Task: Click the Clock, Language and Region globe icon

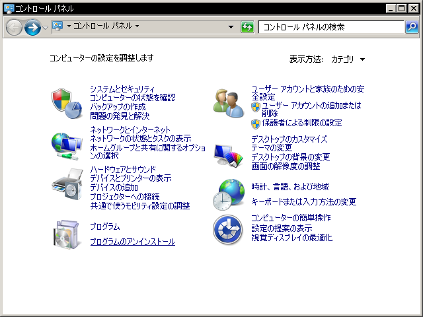Action: point(228,194)
